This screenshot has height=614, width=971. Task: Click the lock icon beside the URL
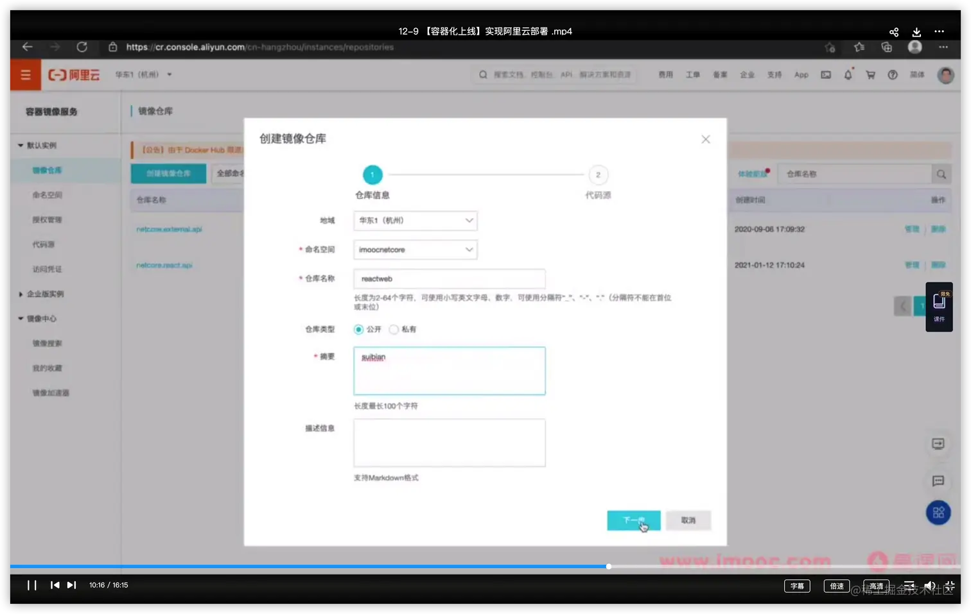[113, 47]
